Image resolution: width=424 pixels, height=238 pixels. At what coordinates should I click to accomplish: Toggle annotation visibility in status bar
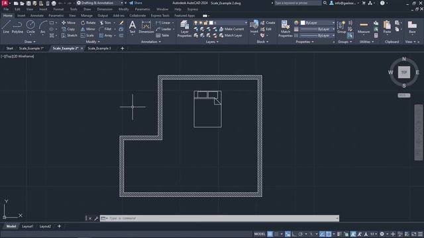click(353, 234)
